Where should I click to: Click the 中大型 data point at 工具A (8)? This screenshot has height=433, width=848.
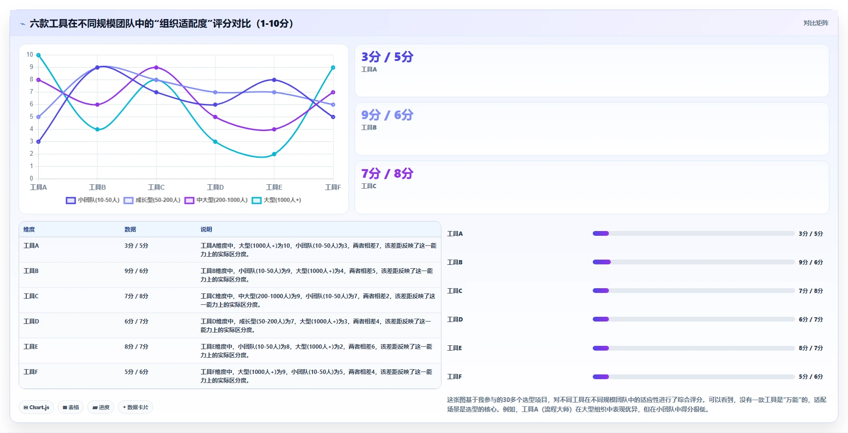coord(39,80)
